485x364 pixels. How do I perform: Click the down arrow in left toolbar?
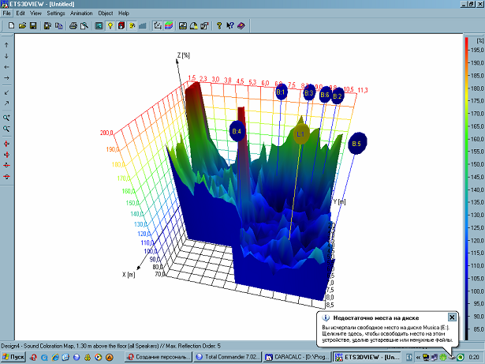[x=6, y=56]
